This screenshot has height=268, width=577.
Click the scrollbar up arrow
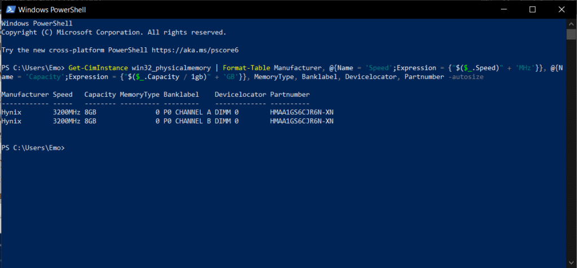pos(571,23)
